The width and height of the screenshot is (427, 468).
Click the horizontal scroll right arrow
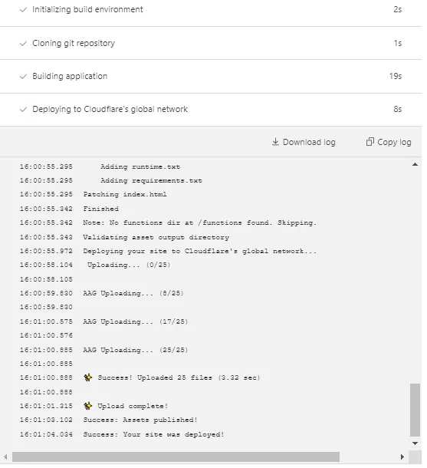click(402, 456)
